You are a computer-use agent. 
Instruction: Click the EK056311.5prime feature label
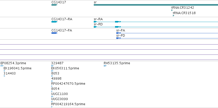click(65, 68)
